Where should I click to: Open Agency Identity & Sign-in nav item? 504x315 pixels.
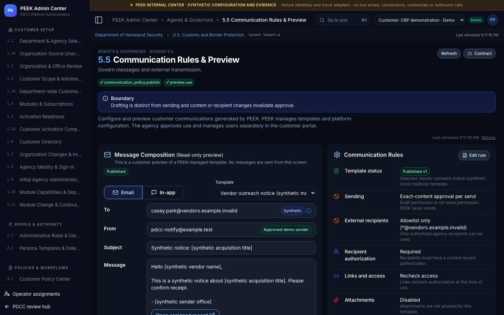pyautogui.click(x=45, y=167)
